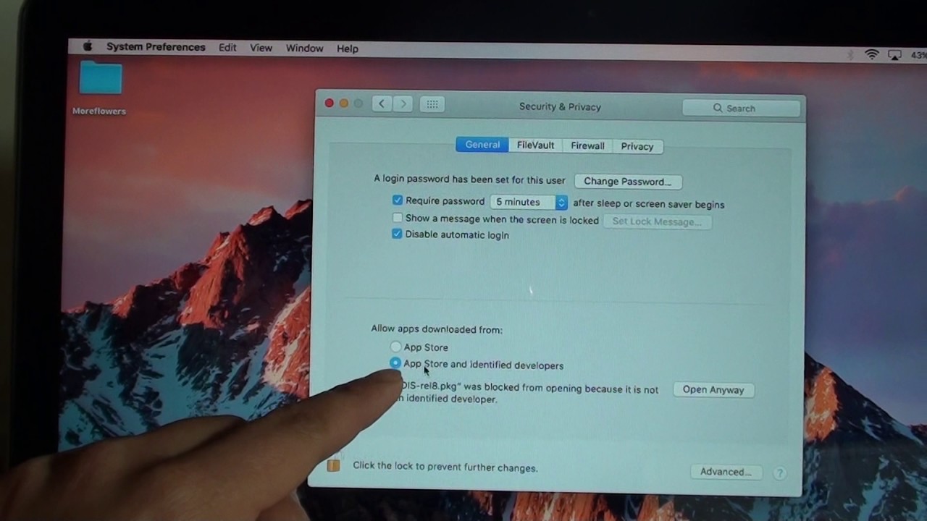Click the AirPlay display icon
Image resolution: width=927 pixels, height=521 pixels.
(894, 55)
